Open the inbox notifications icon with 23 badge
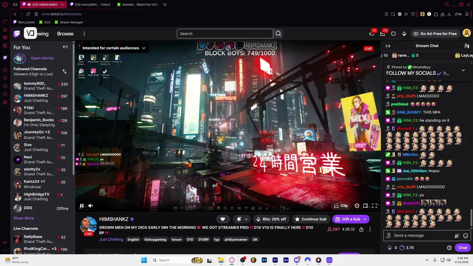The image size is (473, 266). click(x=383, y=34)
